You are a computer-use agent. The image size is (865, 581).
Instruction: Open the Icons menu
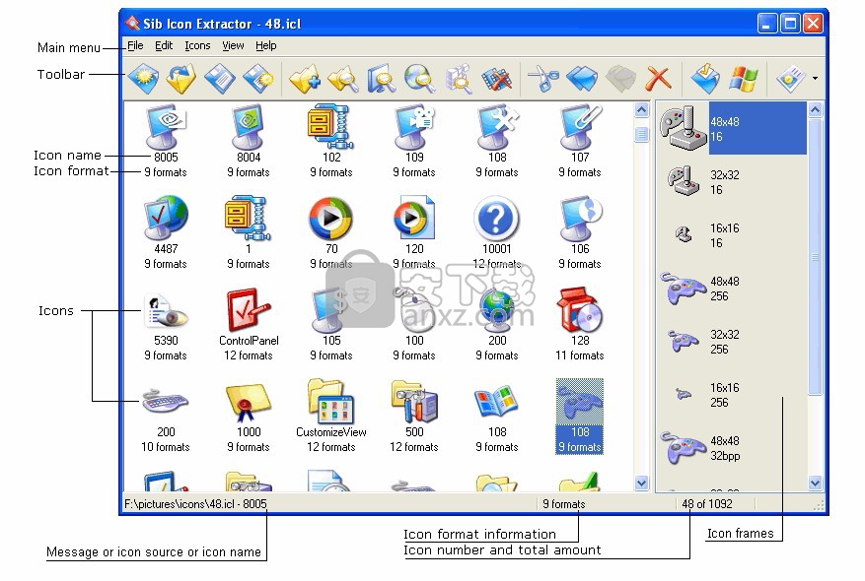click(197, 45)
